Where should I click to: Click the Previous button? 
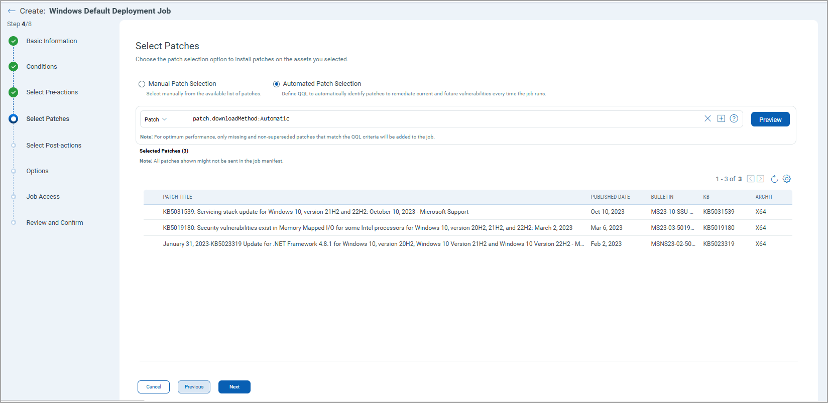tap(194, 387)
